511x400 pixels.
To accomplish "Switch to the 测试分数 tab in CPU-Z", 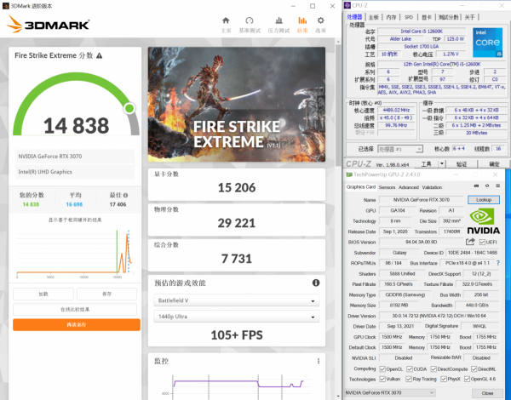I will 448,17.
